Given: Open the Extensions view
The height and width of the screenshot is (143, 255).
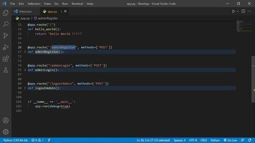Looking at the screenshot, I should click(6, 59).
